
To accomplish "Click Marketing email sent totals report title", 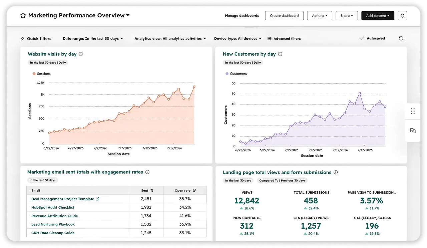I will [85, 172].
